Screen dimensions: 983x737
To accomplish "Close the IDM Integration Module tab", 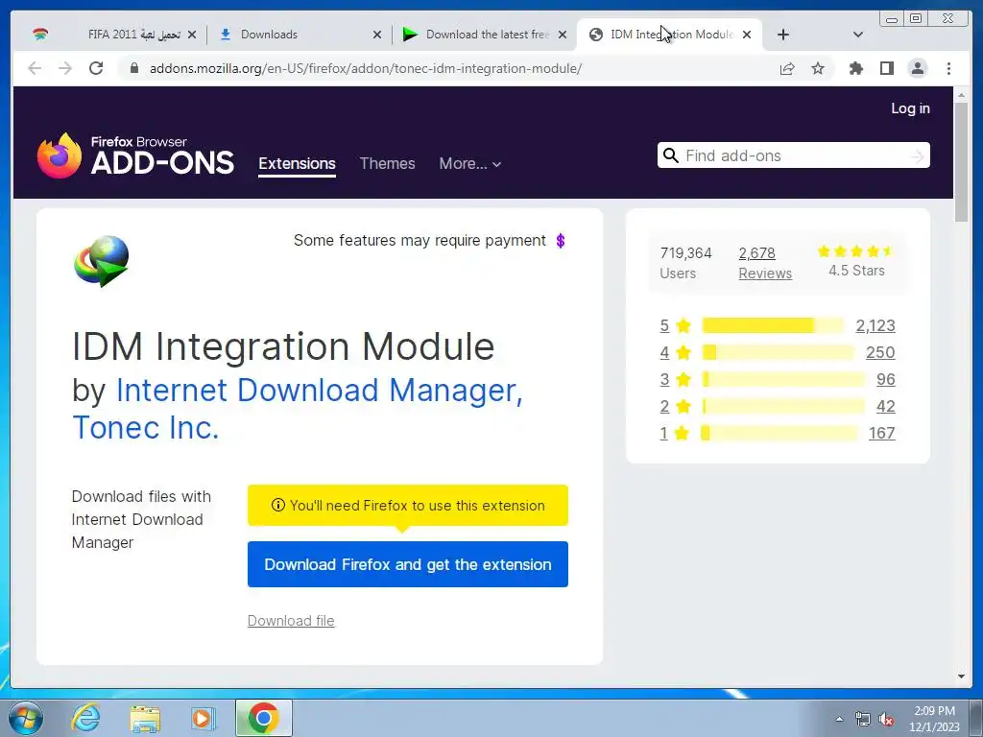I will [x=747, y=36].
